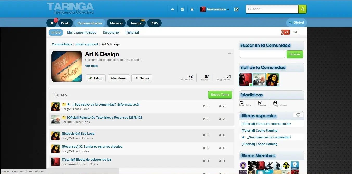Click comments icon on Efecto de colores row
352x174 pixels.
(204, 161)
